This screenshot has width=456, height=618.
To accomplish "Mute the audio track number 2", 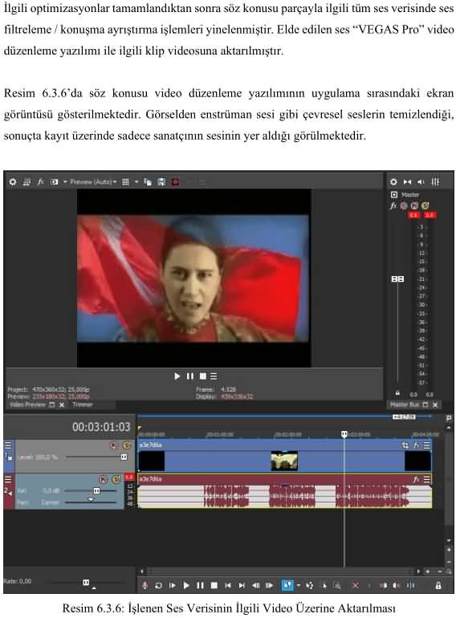I will click(x=104, y=479).
